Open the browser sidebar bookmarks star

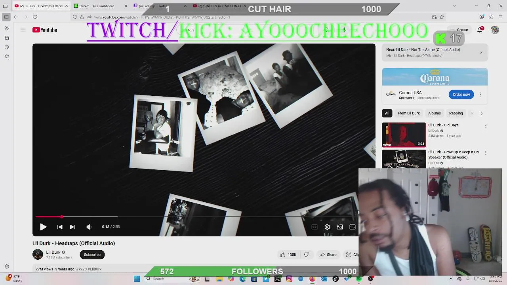point(7,56)
